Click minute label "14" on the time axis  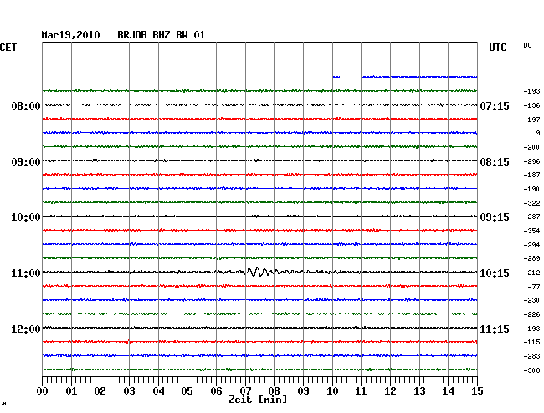point(449,391)
